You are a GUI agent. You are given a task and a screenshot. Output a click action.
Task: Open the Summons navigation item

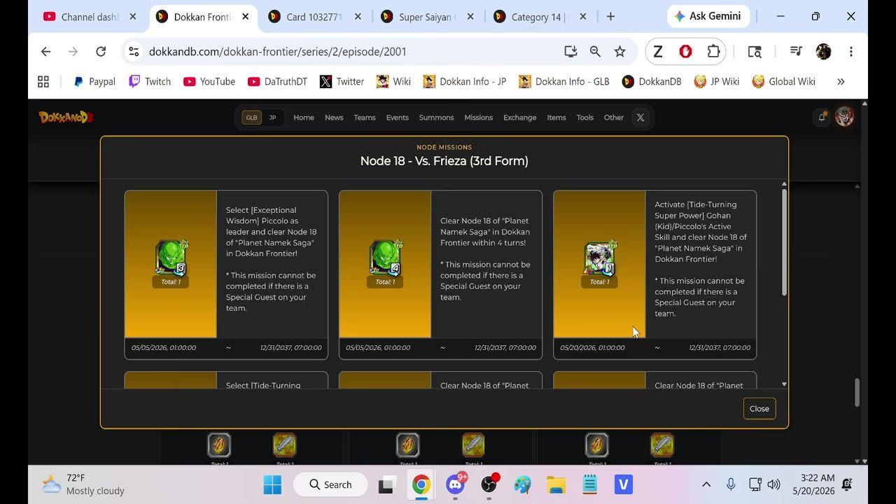(436, 118)
